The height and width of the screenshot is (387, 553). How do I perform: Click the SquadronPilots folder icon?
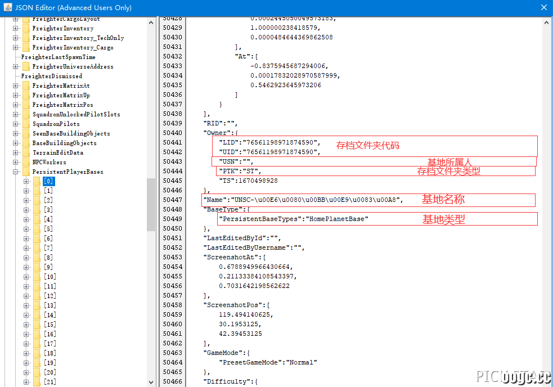[26, 124]
